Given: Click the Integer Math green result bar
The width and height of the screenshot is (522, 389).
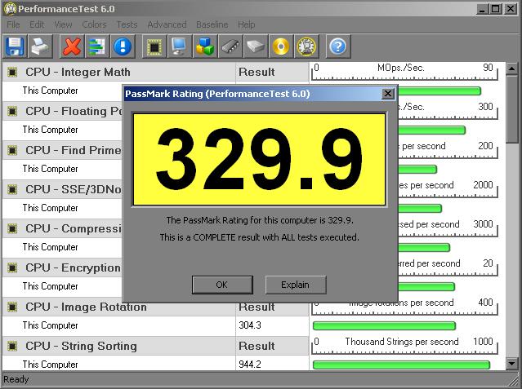Looking at the screenshot, I should click(x=439, y=91).
